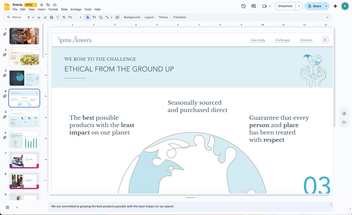Screen dimensions: 352x215
Task: Open the Insert menu
Action: (x=41, y=10)
